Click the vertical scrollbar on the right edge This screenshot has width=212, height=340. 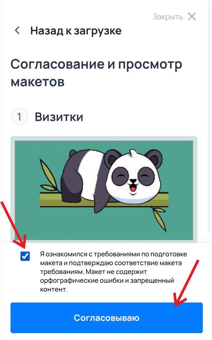click(x=209, y=121)
